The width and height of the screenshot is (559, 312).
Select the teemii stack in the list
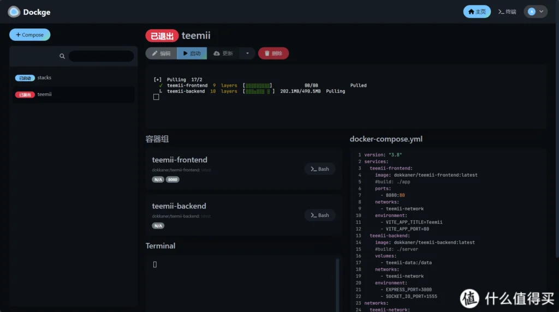click(x=44, y=94)
